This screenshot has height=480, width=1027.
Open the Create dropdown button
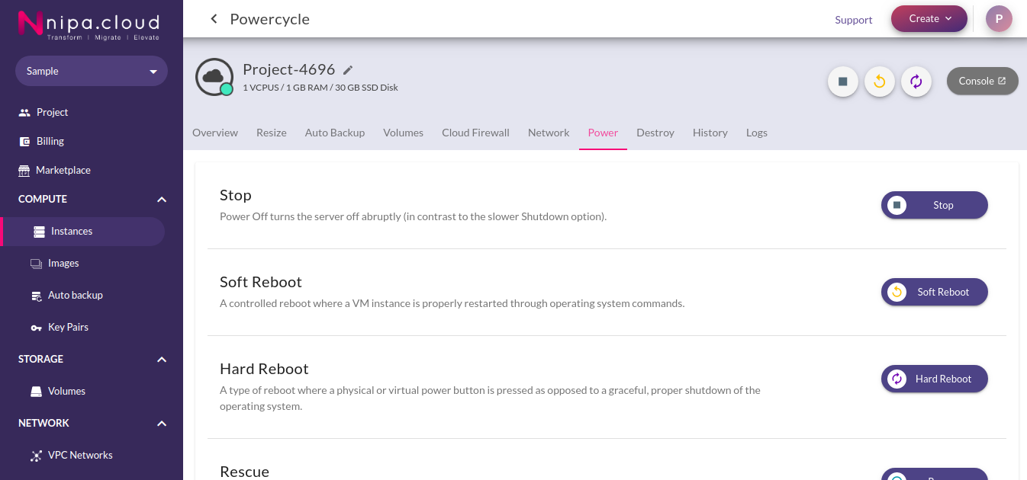929,19
